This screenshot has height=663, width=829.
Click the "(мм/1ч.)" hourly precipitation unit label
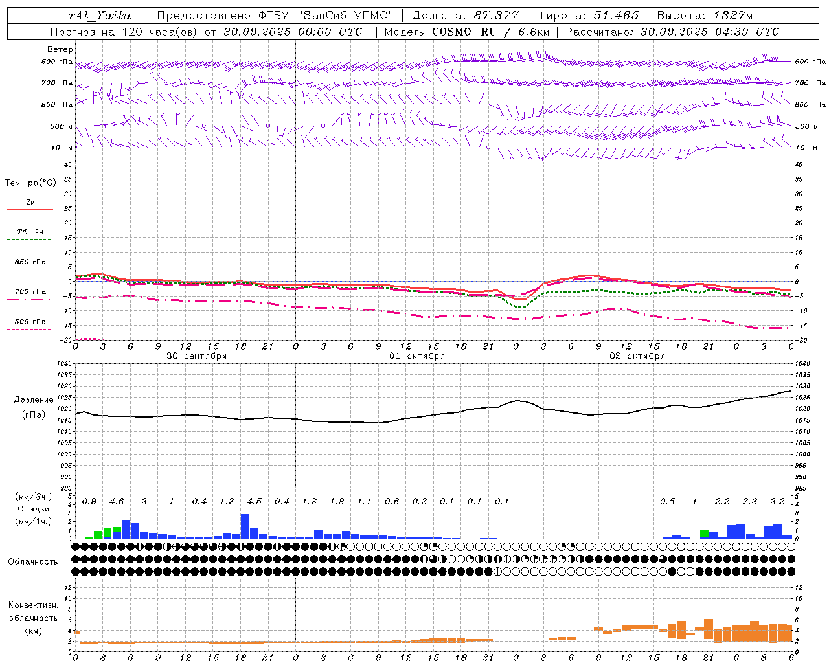[x=34, y=521]
